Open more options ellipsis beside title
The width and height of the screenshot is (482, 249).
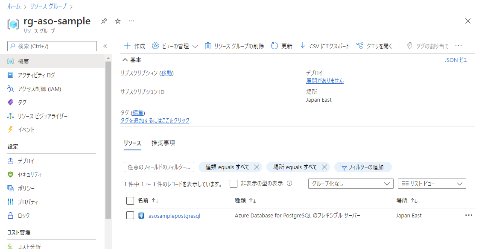click(x=131, y=21)
